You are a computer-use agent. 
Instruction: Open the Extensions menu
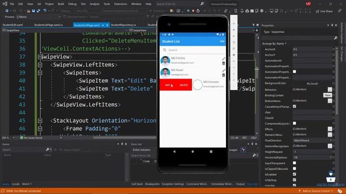[x=121, y=4]
